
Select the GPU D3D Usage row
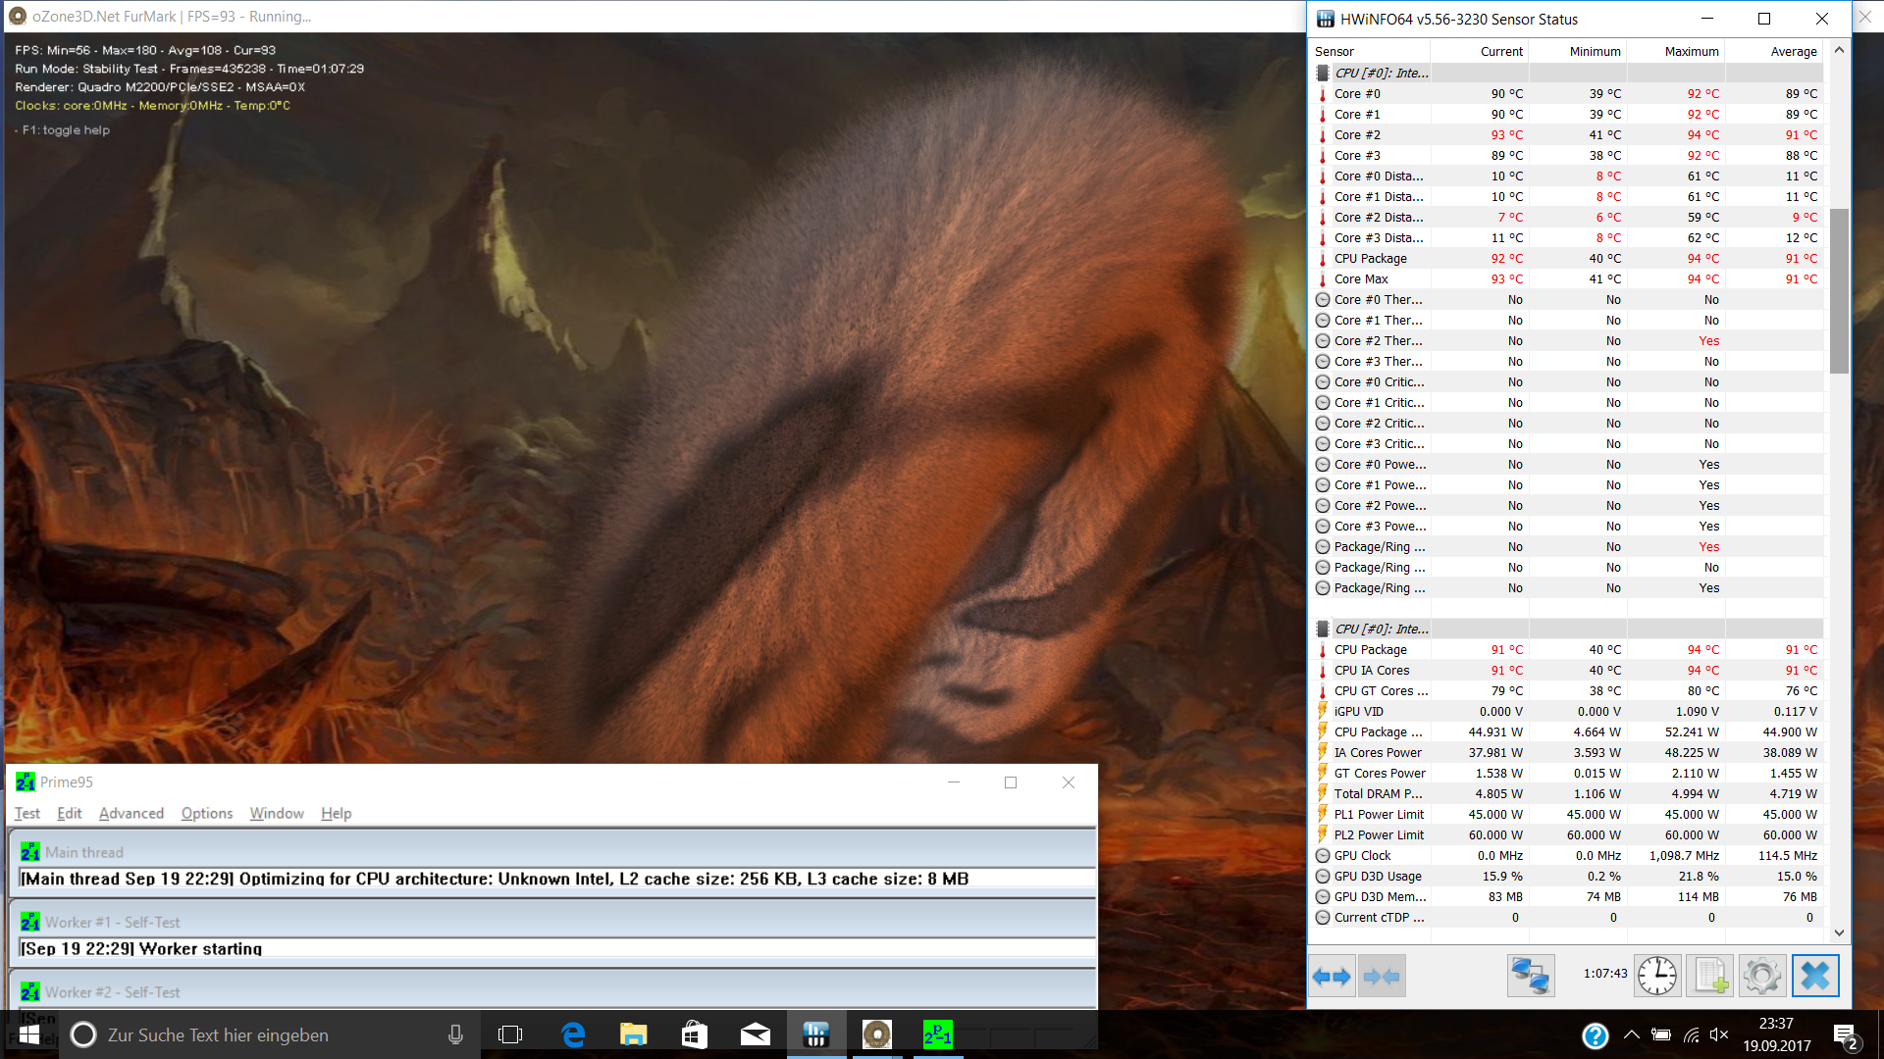[x=1567, y=877]
